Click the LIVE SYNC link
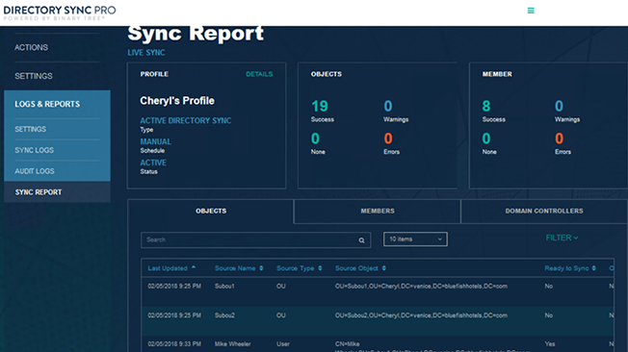Screen dimensions: 628x352 point(146,53)
